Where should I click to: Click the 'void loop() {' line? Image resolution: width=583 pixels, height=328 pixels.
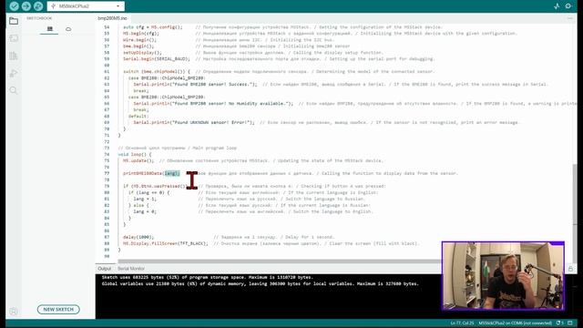[135, 154]
